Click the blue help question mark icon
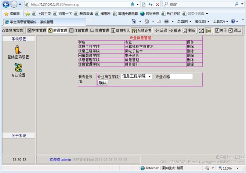This screenshot has width=246, height=173. pyautogui.click(x=233, y=21)
